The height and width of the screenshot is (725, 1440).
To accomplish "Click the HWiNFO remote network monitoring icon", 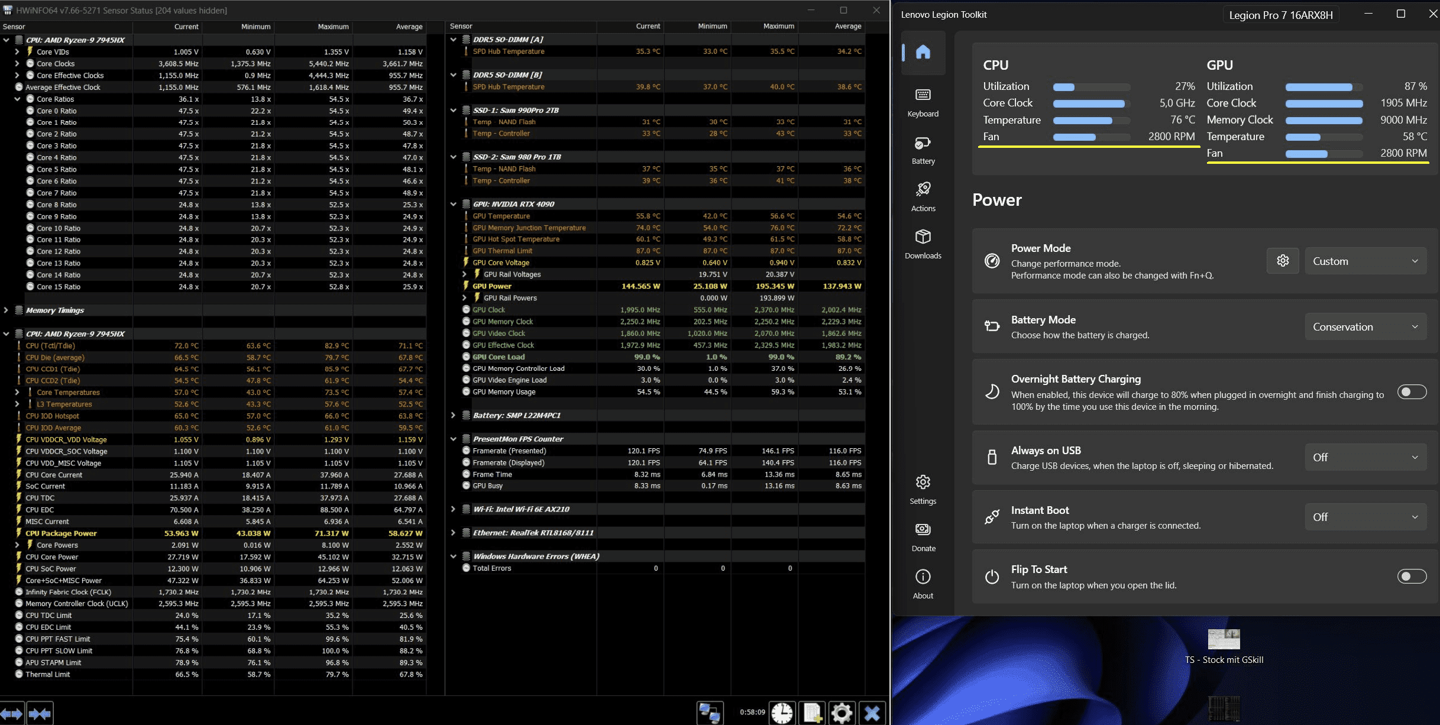I will 709,713.
